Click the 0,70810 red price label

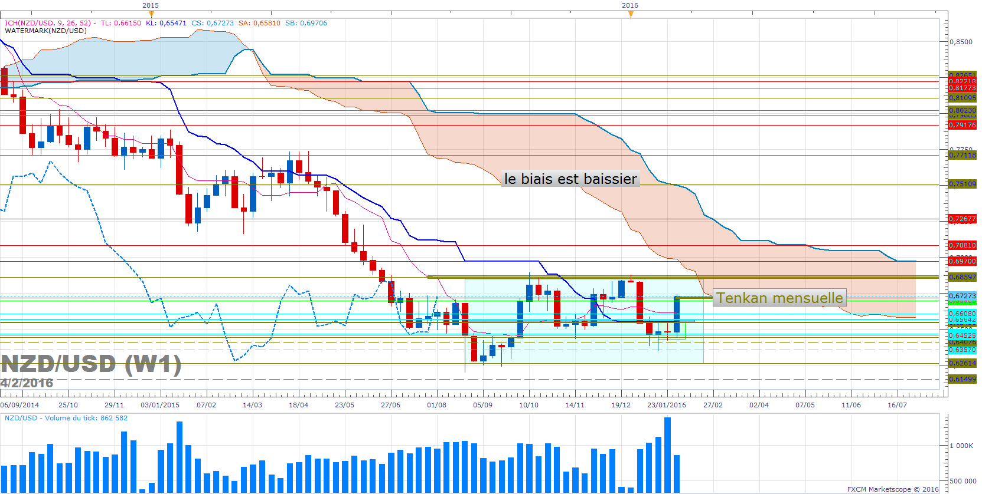pyautogui.click(x=963, y=245)
